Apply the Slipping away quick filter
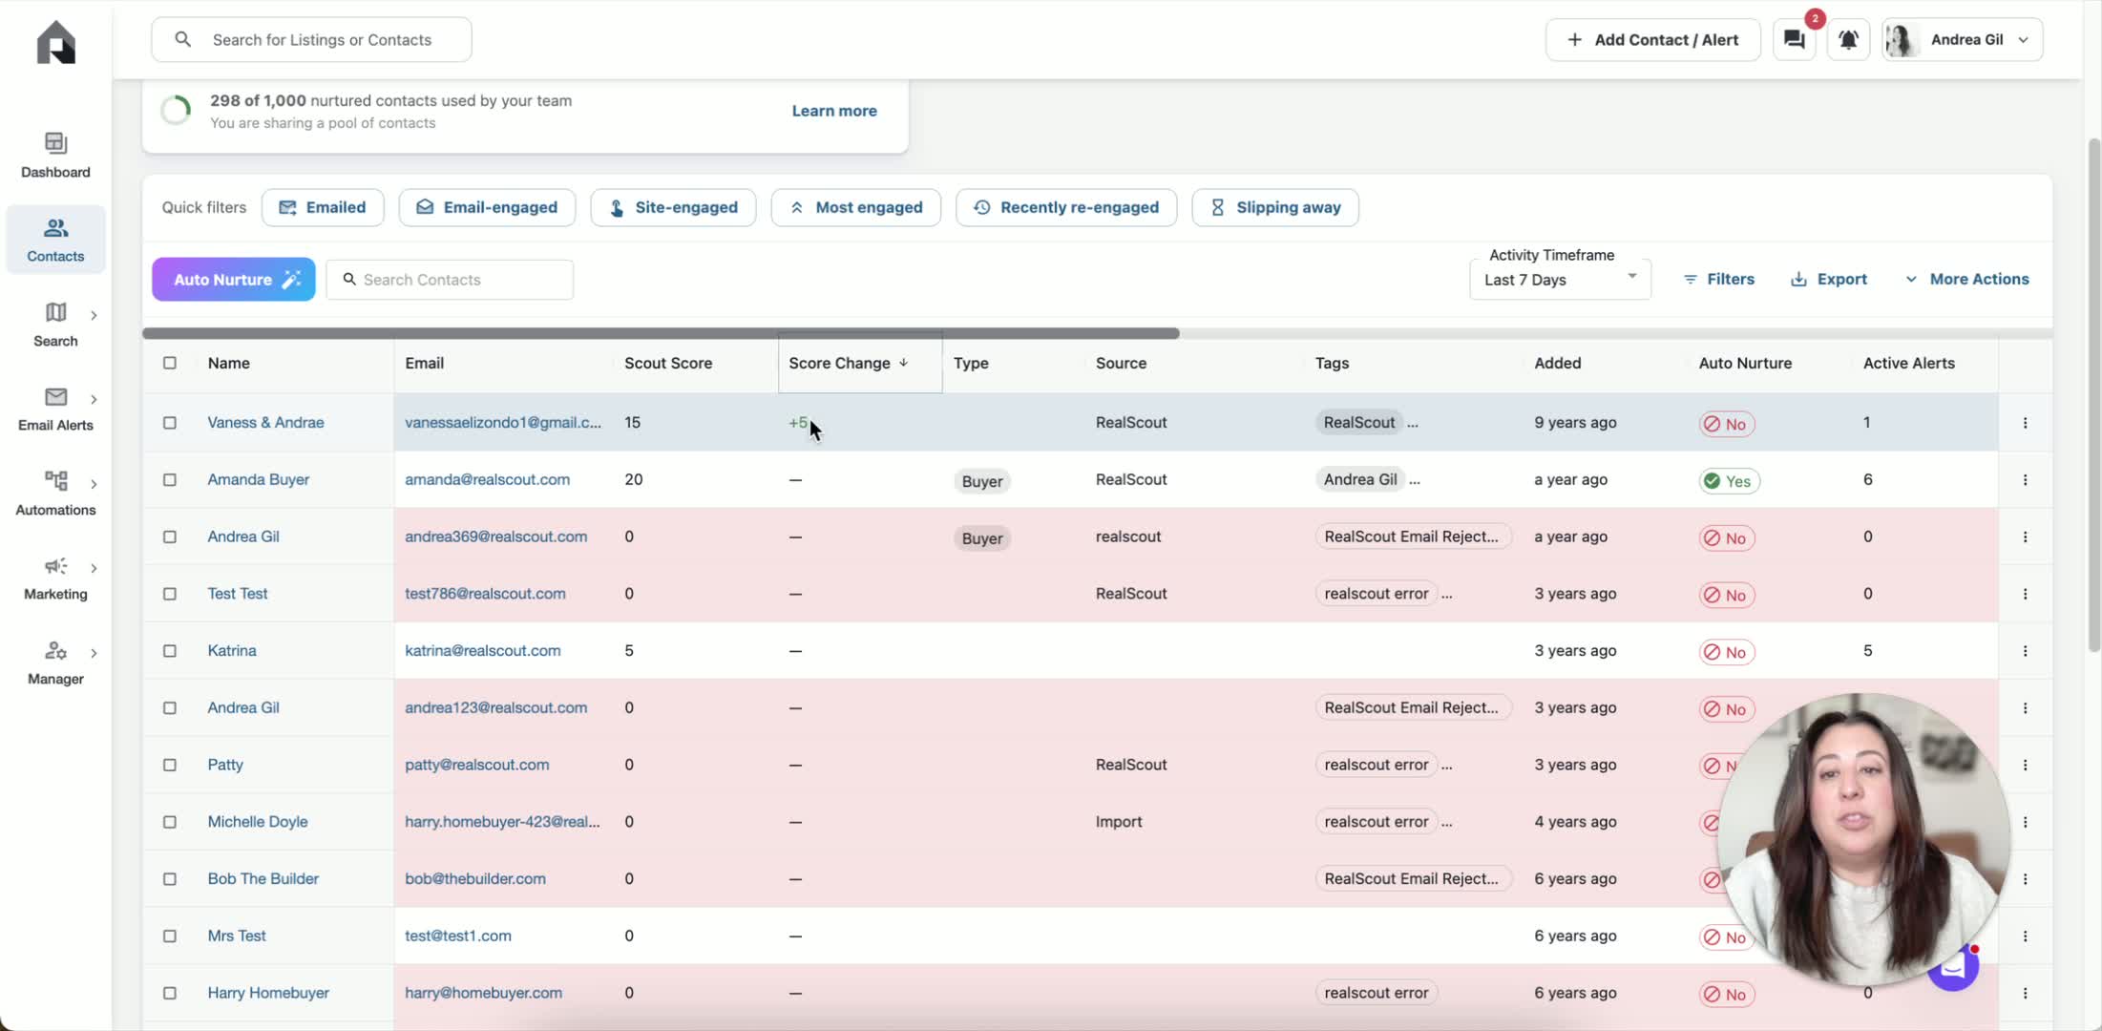The height and width of the screenshot is (1031, 2102). [1275, 207]
